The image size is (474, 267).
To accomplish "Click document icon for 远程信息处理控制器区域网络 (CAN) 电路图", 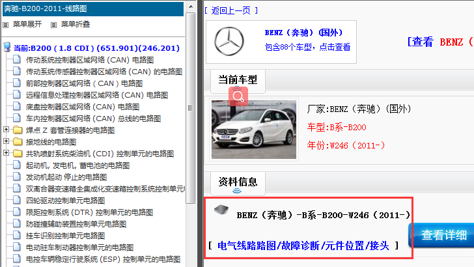I will coord(17,94).
